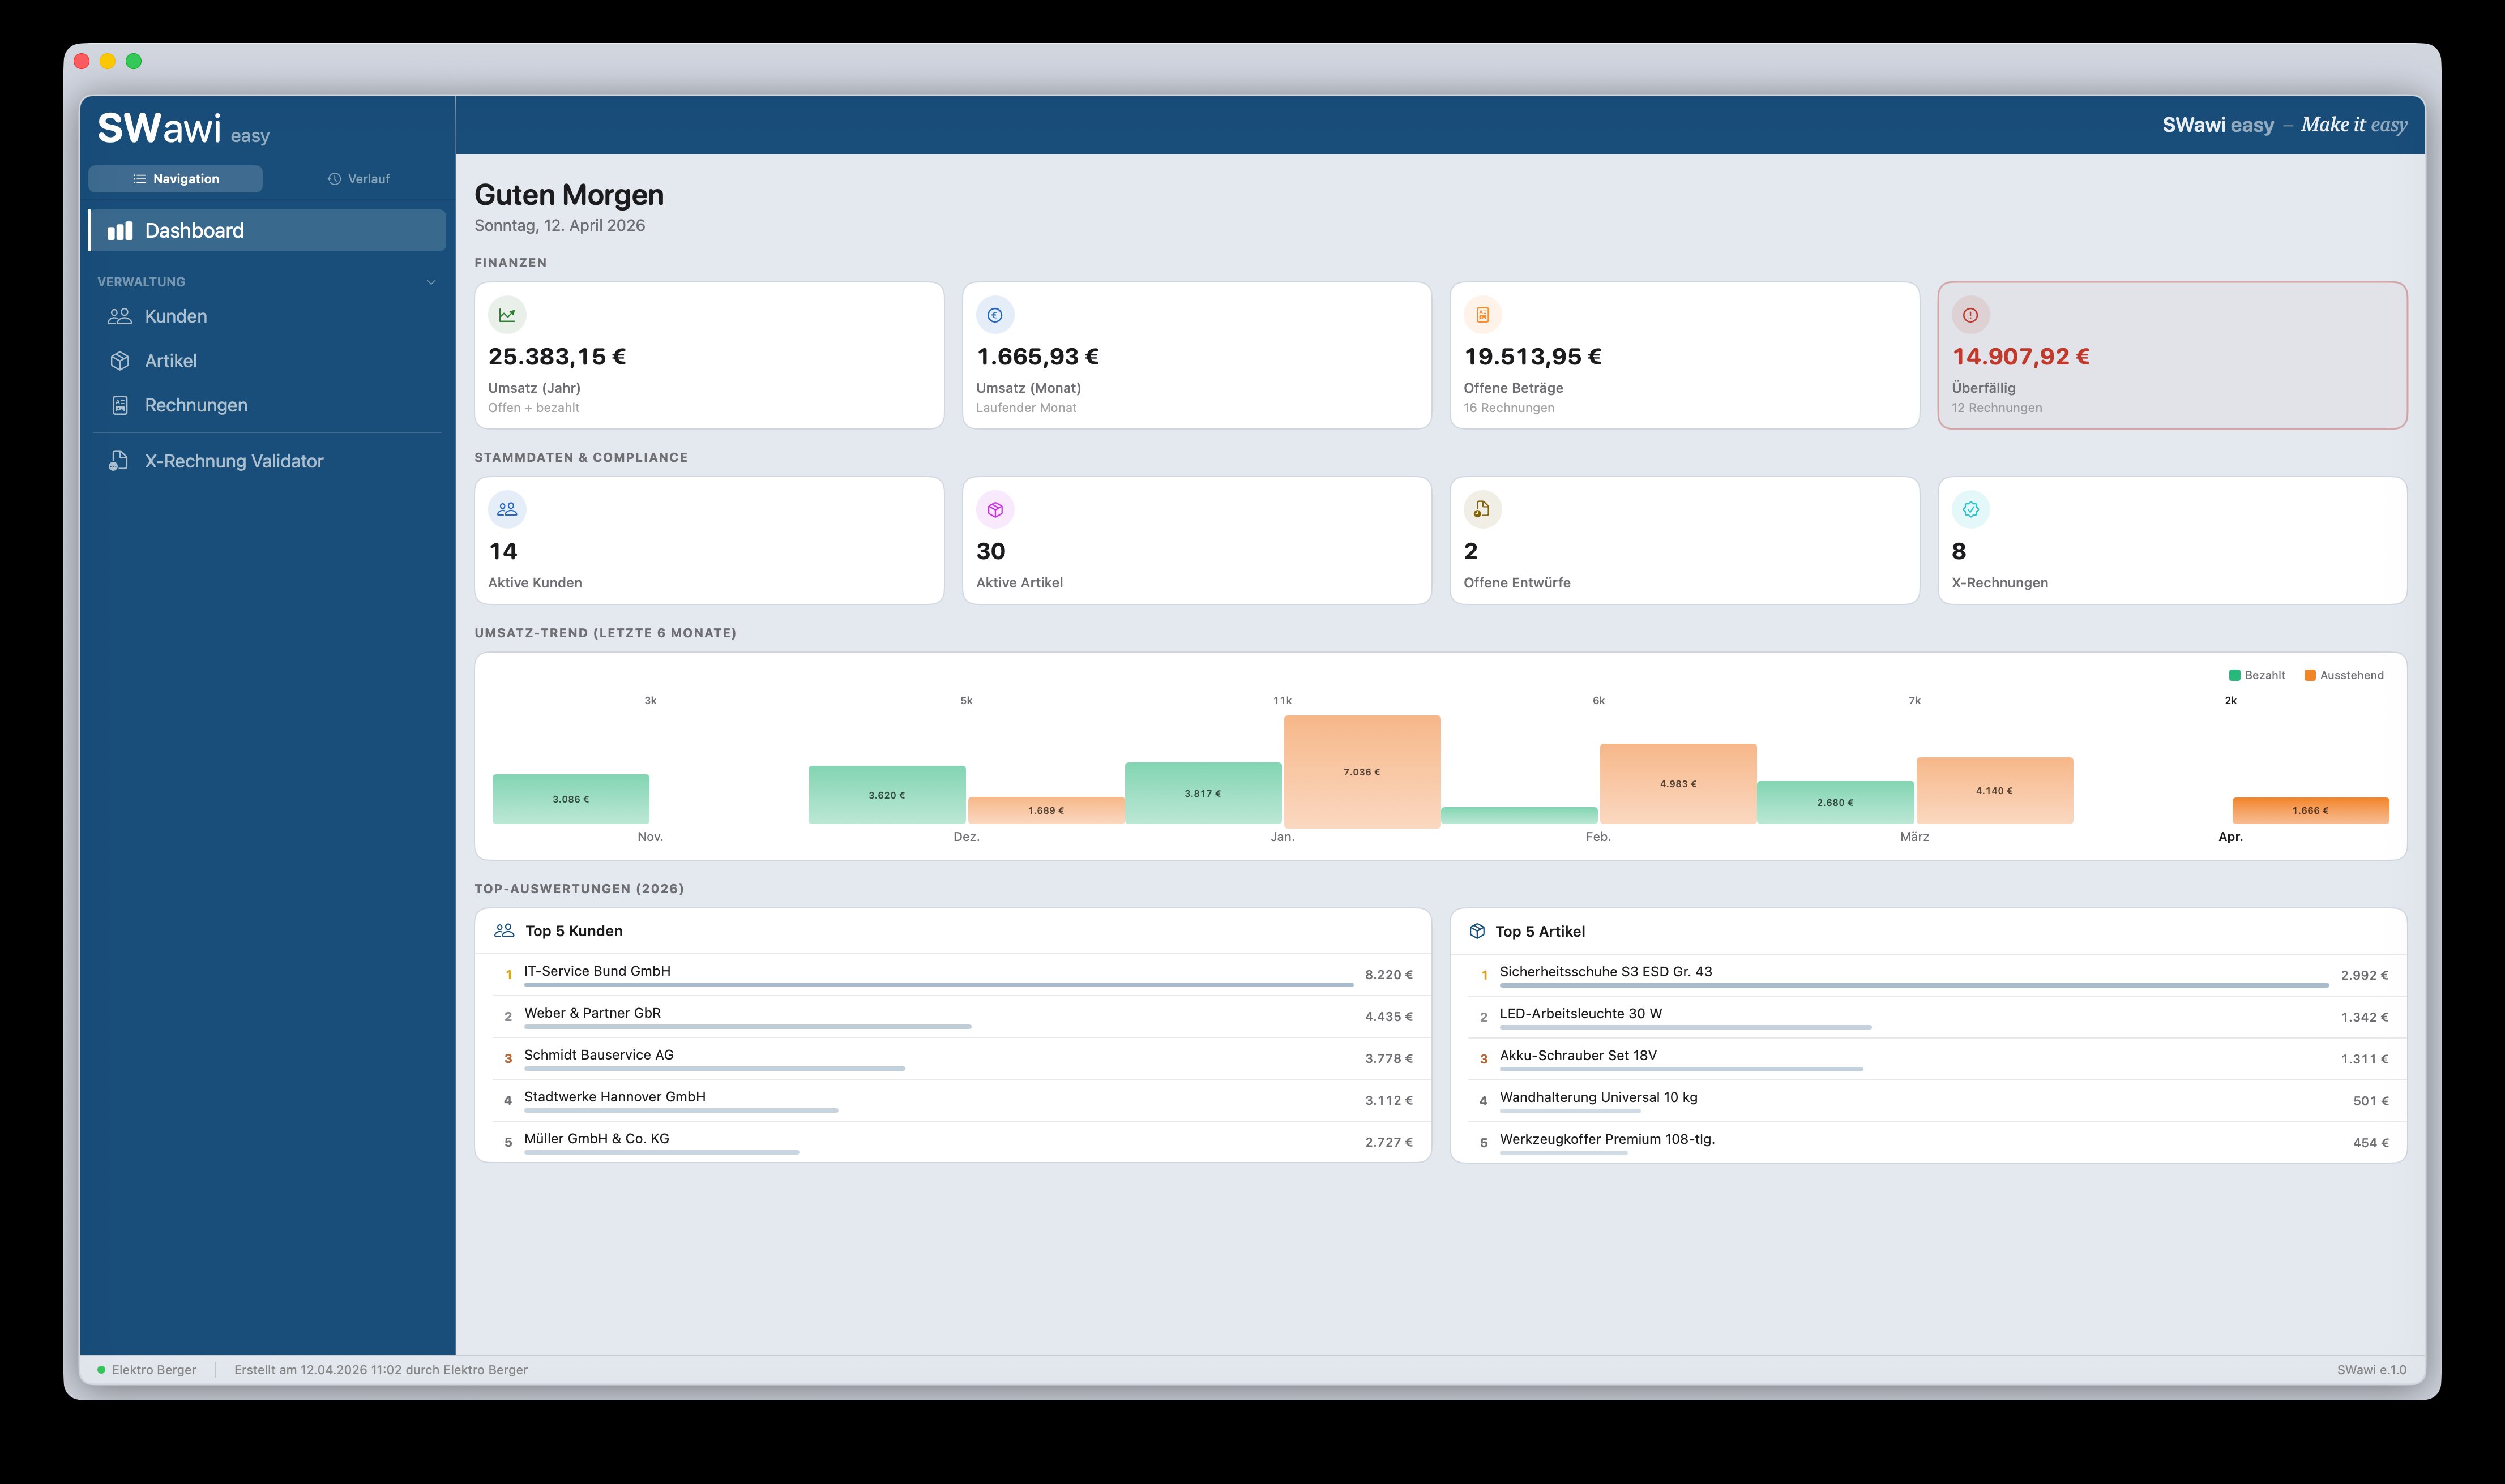Select the Artikel package icon in sidebar
Screen dimensions: 2505x1484
click(x=119, y=360)
